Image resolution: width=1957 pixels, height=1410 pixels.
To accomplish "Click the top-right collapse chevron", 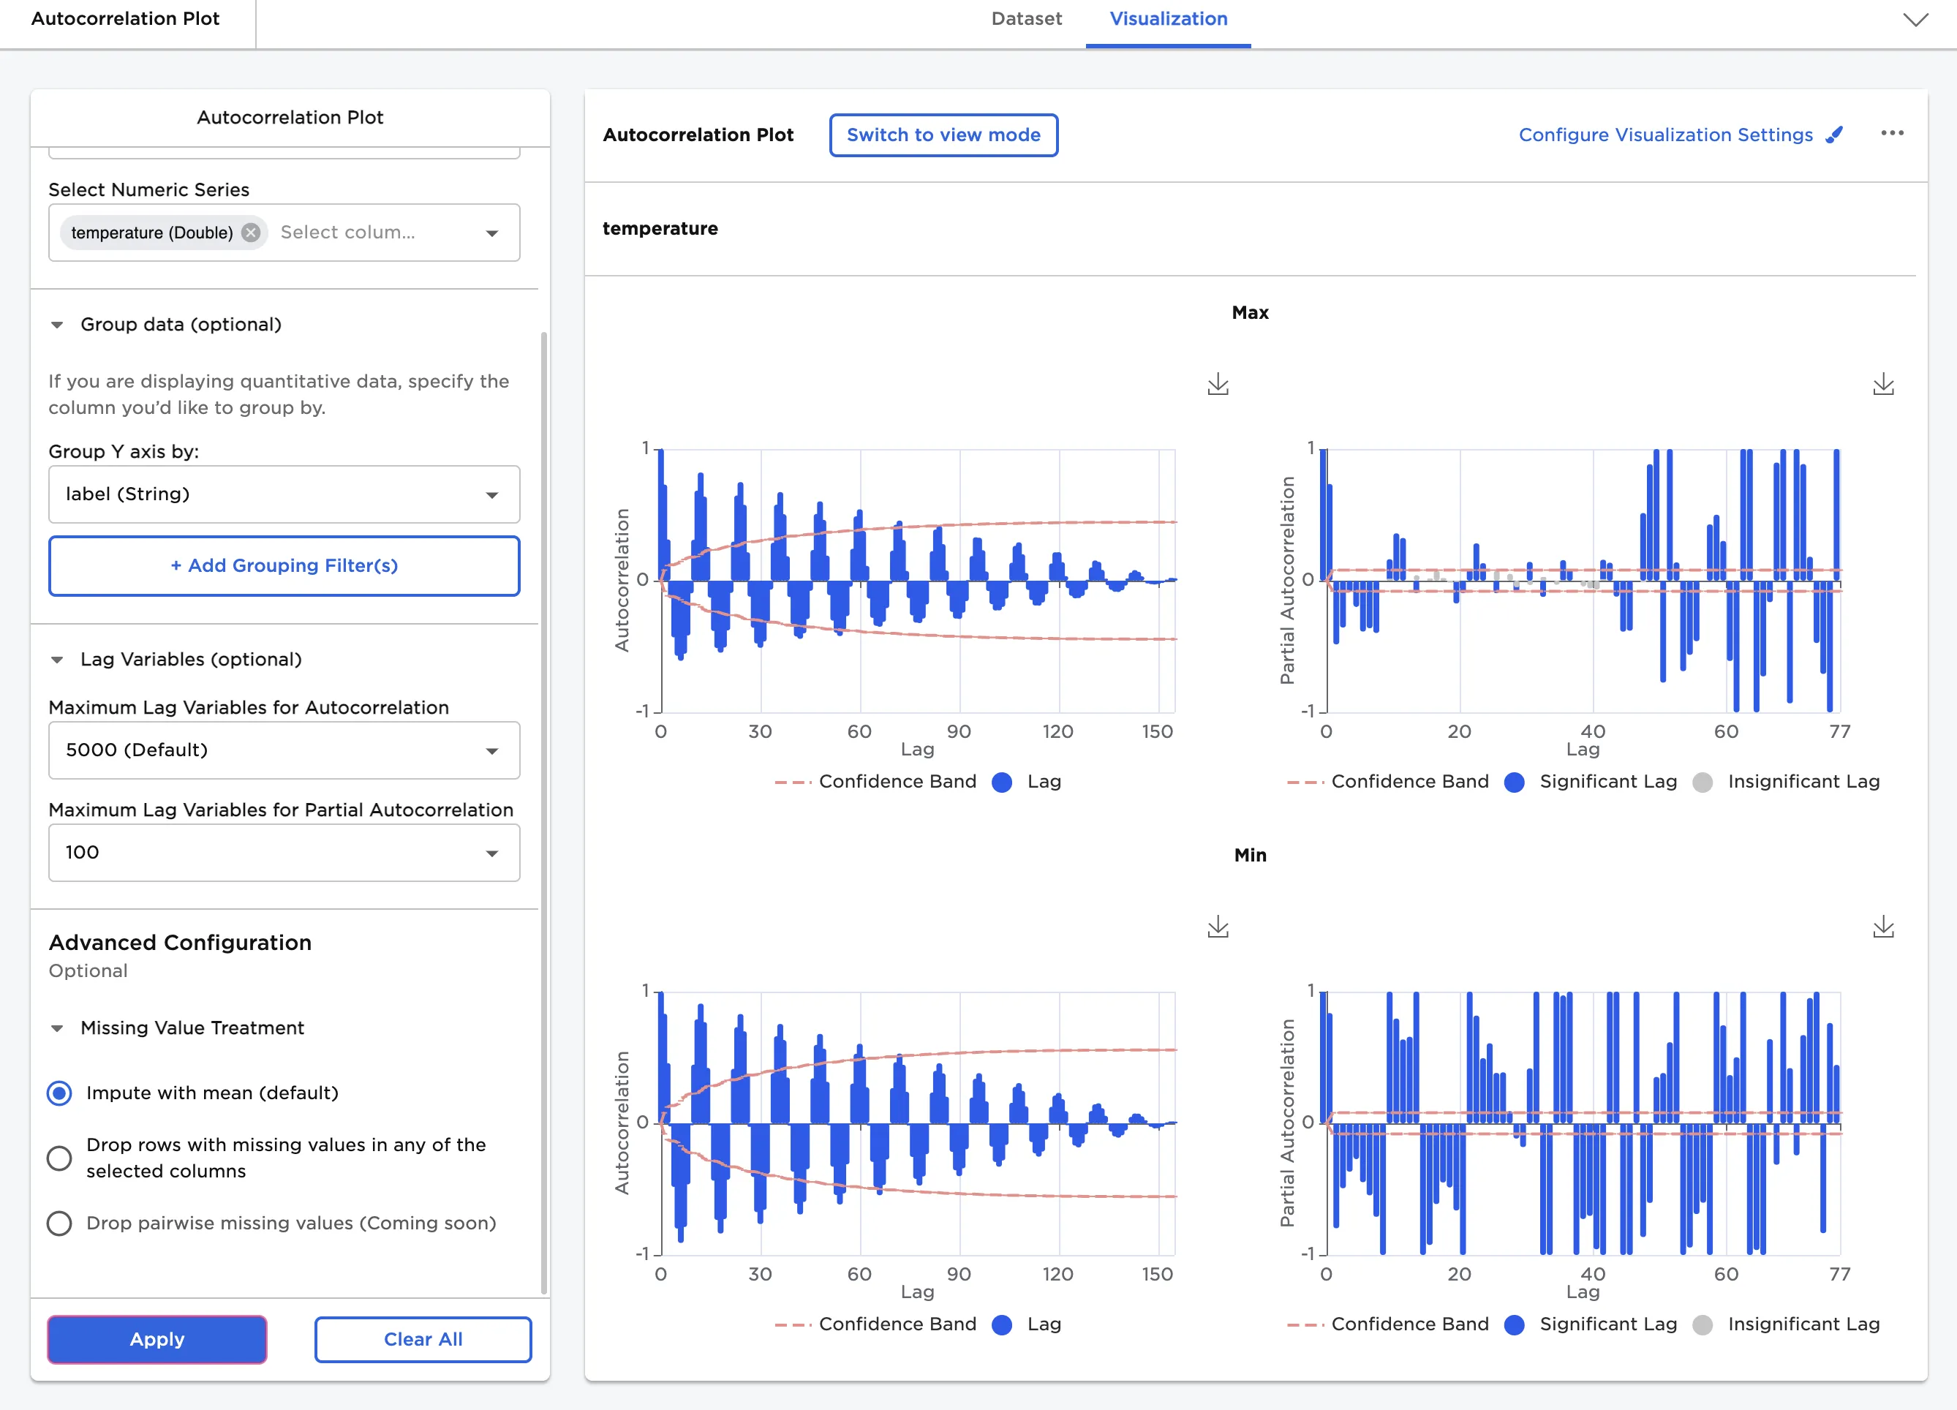I will coord(1915,20).
